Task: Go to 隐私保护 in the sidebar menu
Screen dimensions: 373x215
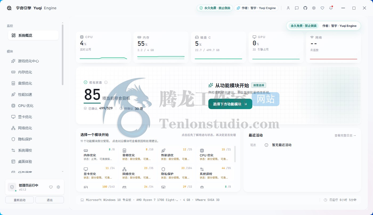Action: [x=33, y=139]
